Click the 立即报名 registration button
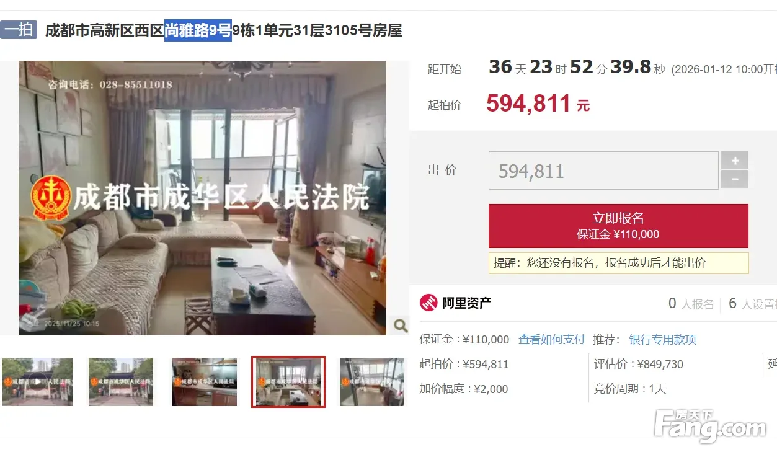The height and width of the screenshot is (452, 777). pos(618,226)
